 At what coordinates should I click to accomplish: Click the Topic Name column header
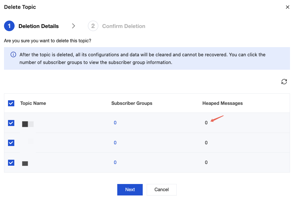pos(33,103)
